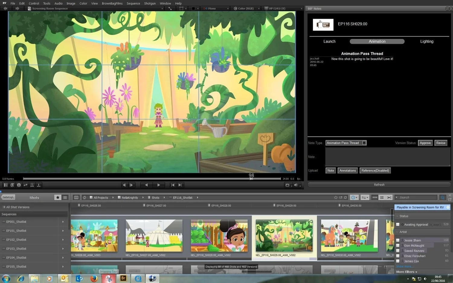Click the step forward one frame button

click(x=131, y=185)
